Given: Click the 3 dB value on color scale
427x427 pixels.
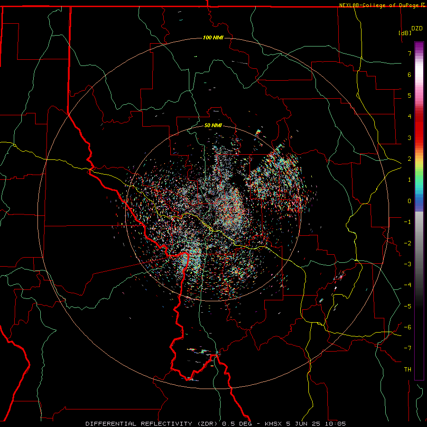Looking at the screenshot, I should point(409,138).
